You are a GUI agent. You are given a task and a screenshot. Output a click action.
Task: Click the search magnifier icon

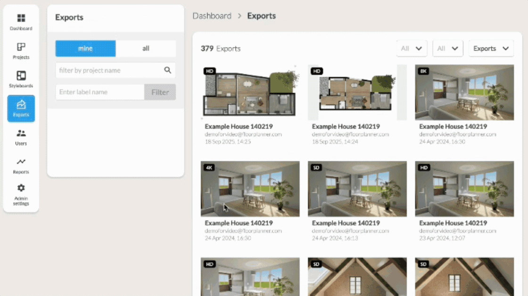coord(167,70)
